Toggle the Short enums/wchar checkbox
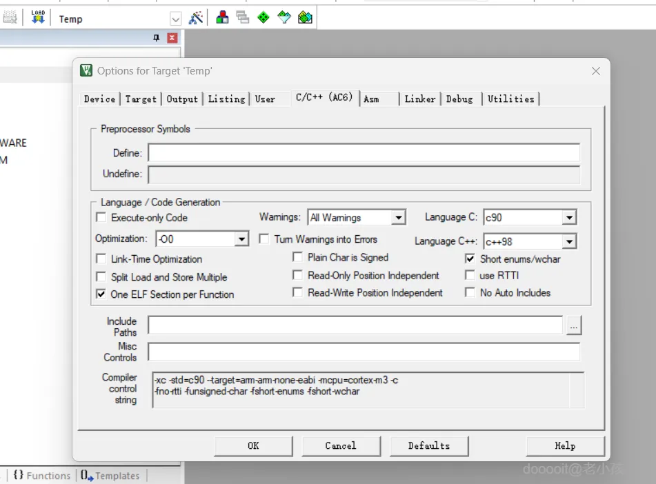Screen dimensions: 656x484 pos(470,259)
